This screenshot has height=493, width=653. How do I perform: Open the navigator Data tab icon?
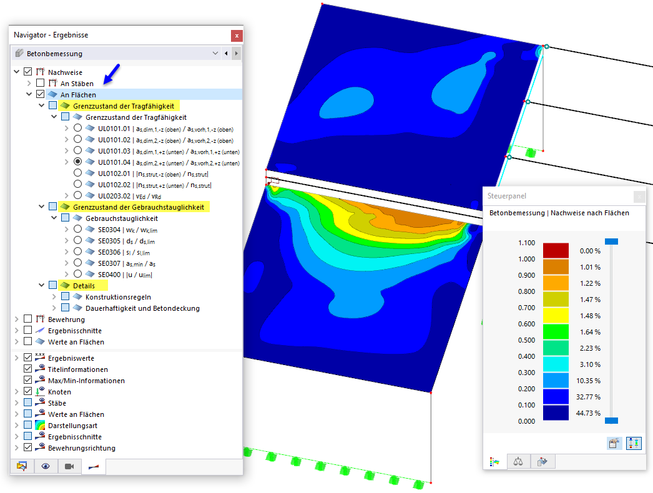(22, 466)
